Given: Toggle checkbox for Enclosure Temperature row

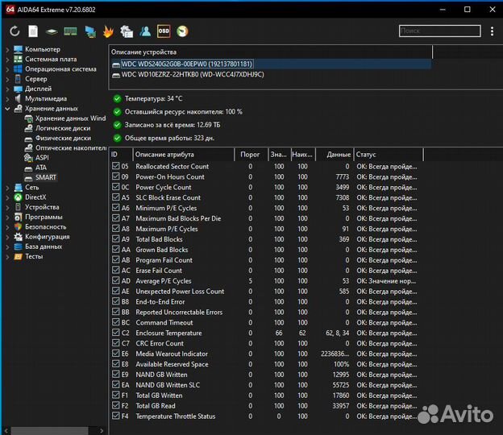Looking at the screenshot, I should 116,333.
